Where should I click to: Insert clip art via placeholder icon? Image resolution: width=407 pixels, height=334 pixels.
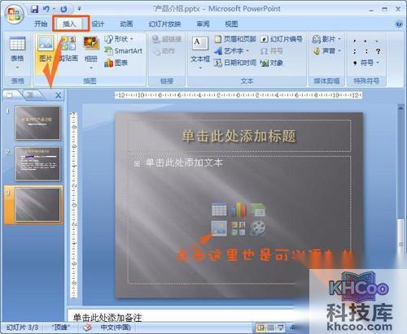click(x=239, y=228)
